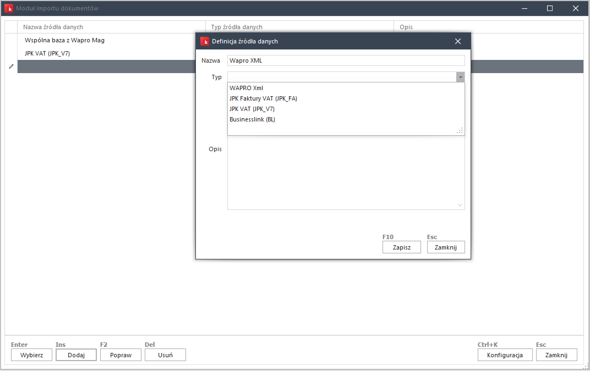Click the Dodaj button
Viewport: 590px width, 371px height.
pos(76,355)
